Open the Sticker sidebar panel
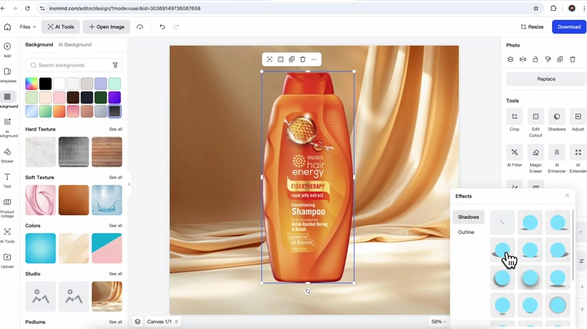 point(7,156)
